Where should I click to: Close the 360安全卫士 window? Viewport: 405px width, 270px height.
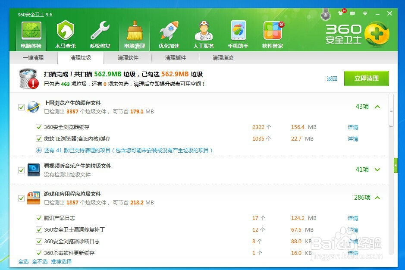click(390, 13)
